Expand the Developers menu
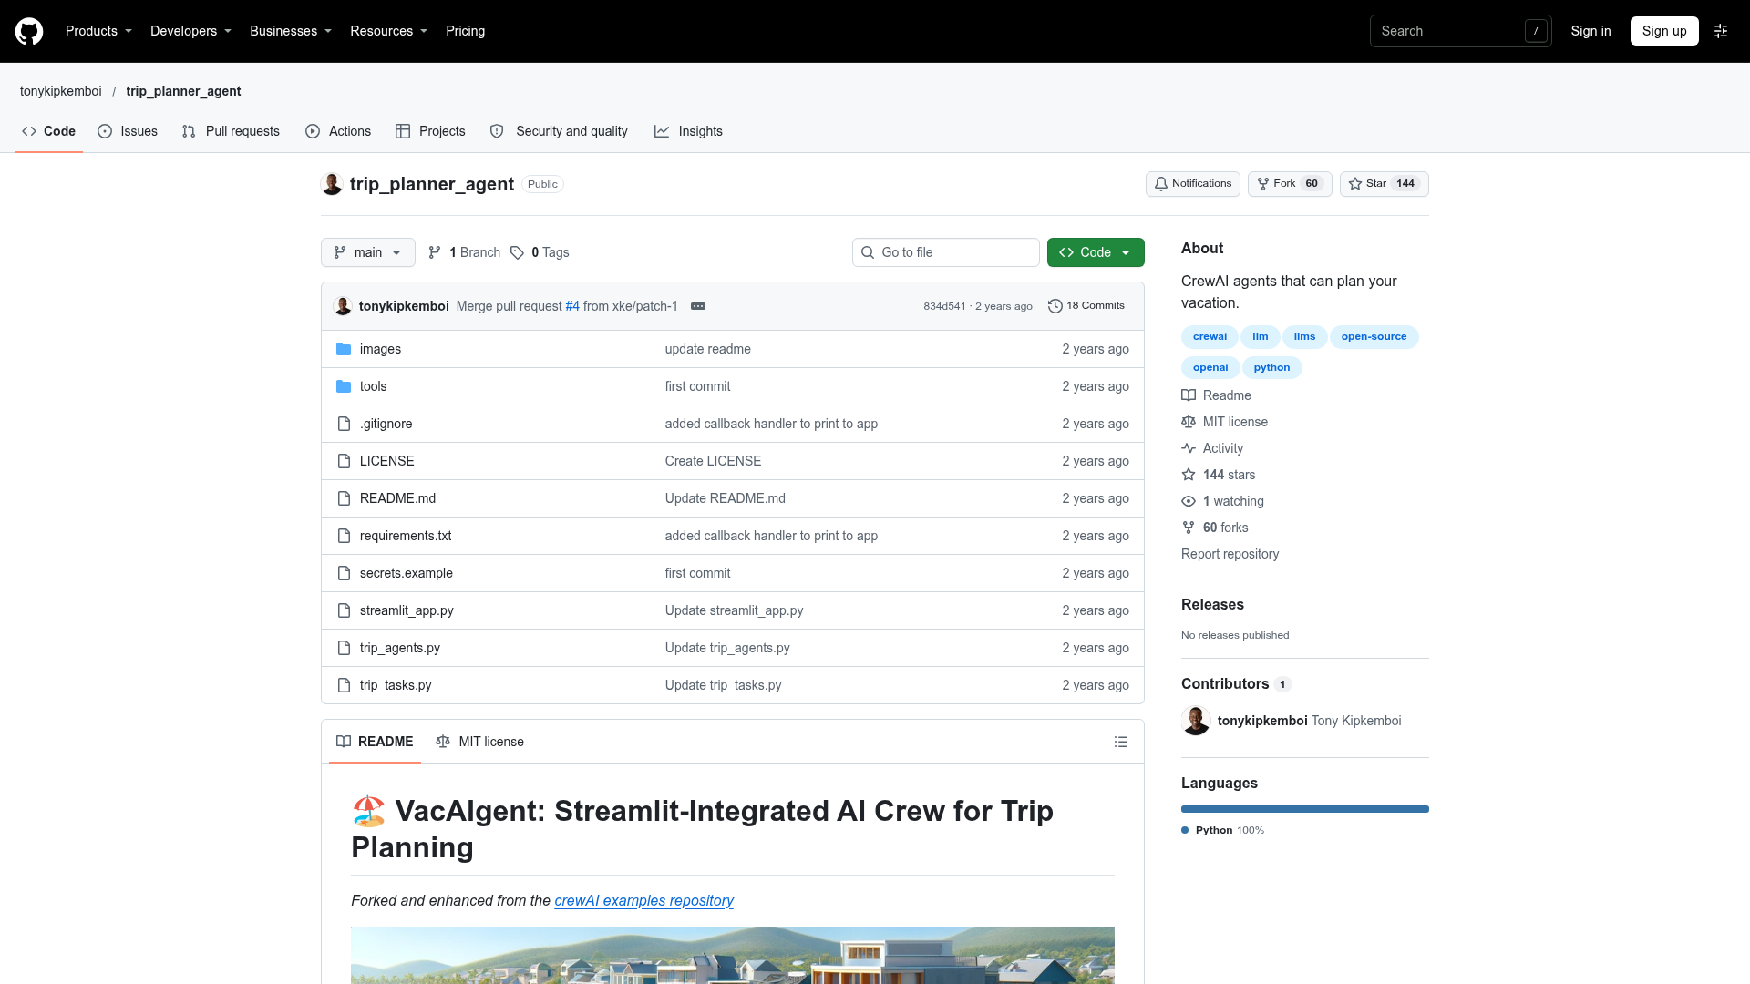This screenshot has width=1750, height=984. (190, 31)
